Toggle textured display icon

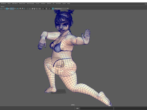tap(13, 9)
